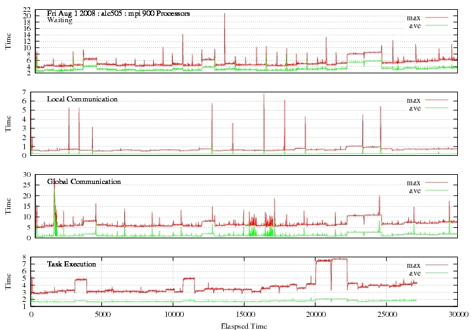
Task: Click y-axis tick 8 of Task Execution plot
Action: pos(24,257)
